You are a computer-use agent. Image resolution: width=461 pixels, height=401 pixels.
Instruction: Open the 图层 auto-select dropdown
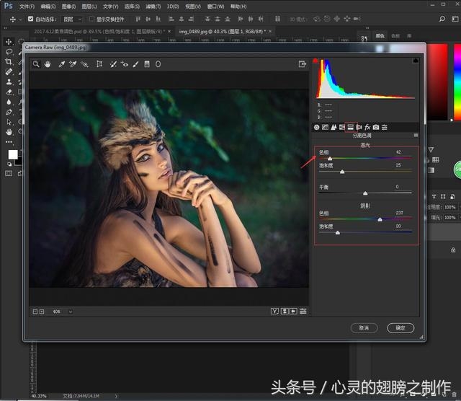72,19
